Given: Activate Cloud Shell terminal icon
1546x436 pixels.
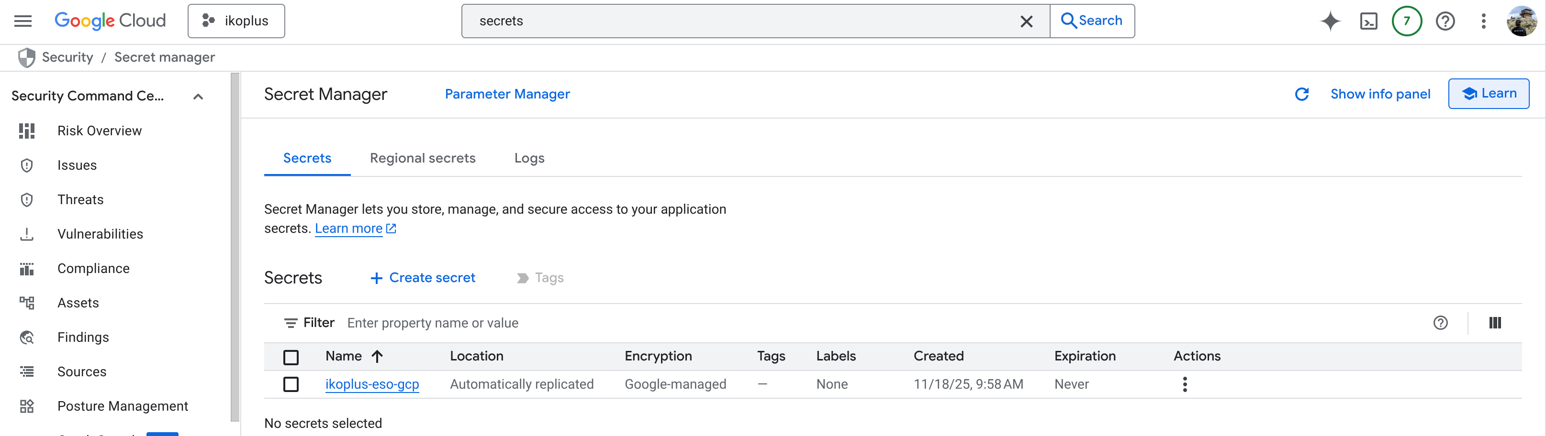Looking at the screenshot, I should point(1368,21).
